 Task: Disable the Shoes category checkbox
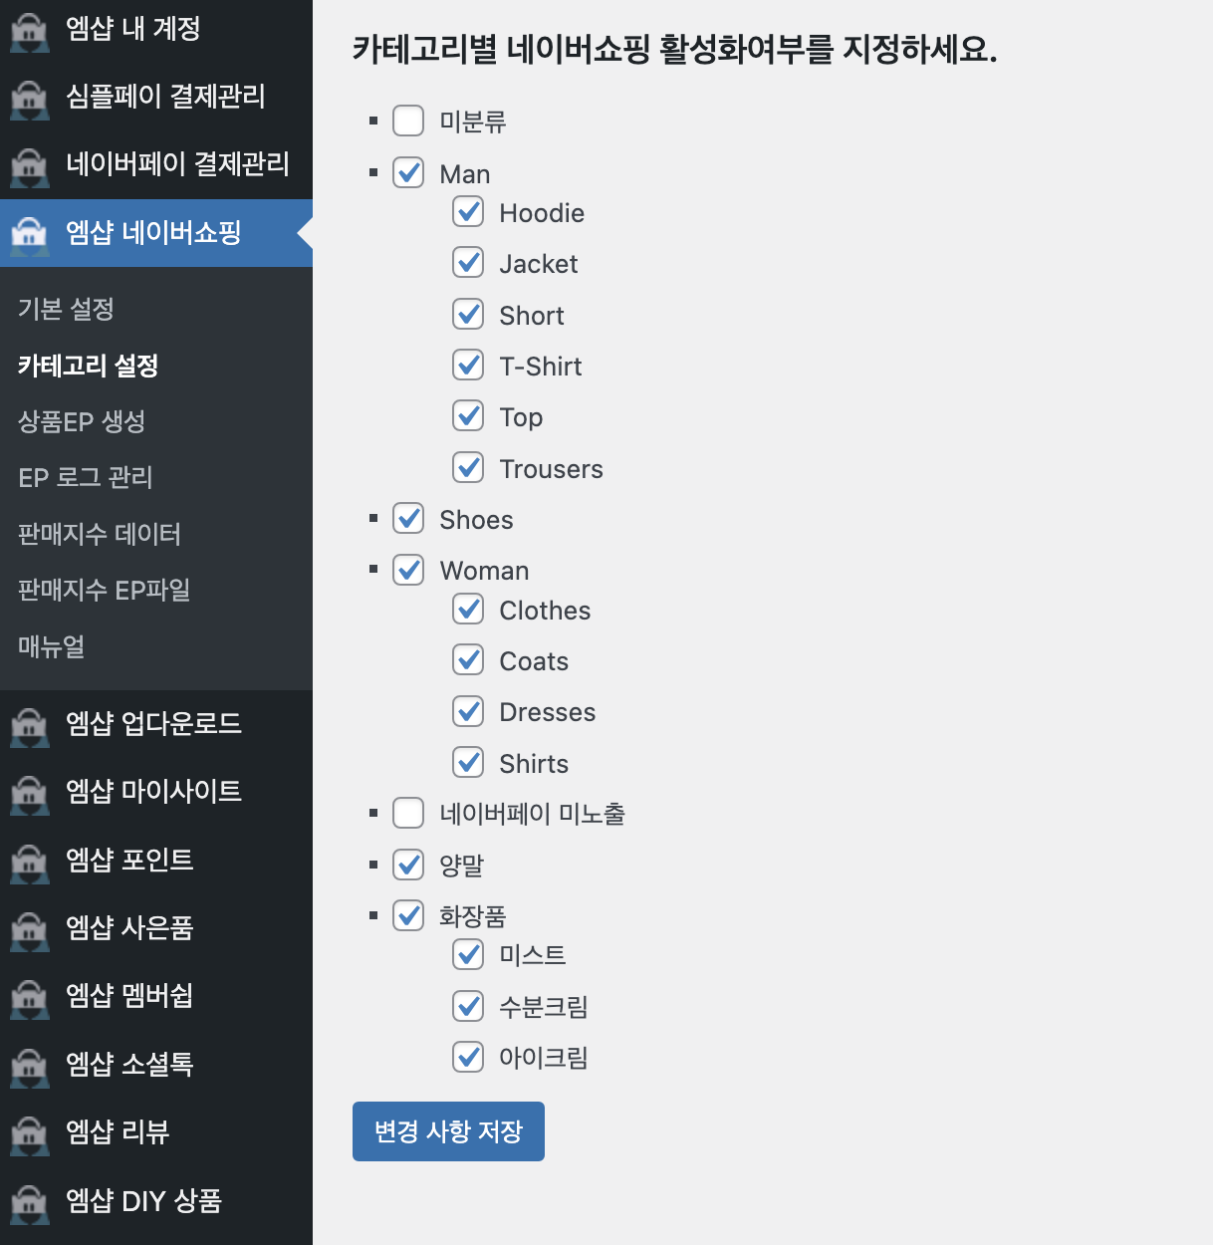(x=408, y=518)
